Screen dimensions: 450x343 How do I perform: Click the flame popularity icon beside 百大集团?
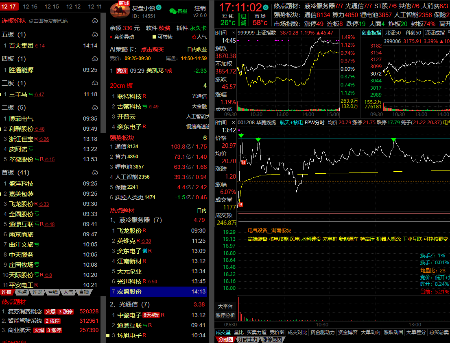pos(37,46)
